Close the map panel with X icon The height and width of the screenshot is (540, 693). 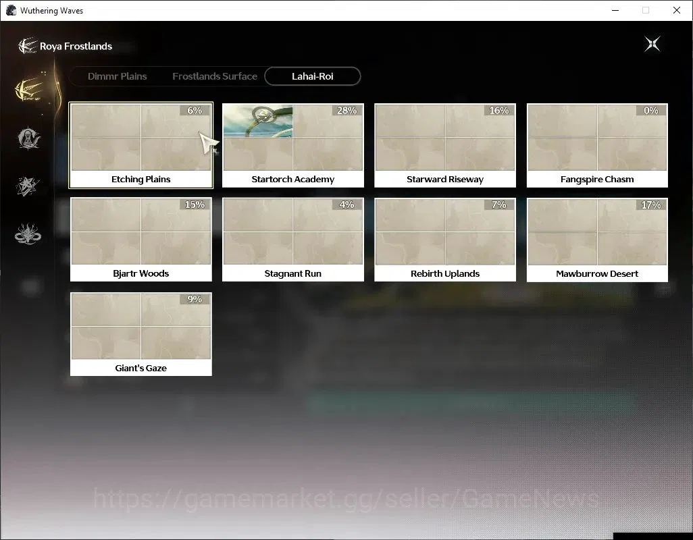click(x=652, y=44)
